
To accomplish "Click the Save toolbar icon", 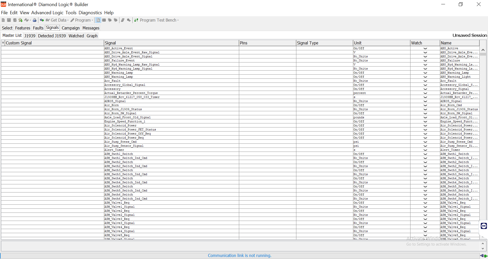I will tap(9, 20).
